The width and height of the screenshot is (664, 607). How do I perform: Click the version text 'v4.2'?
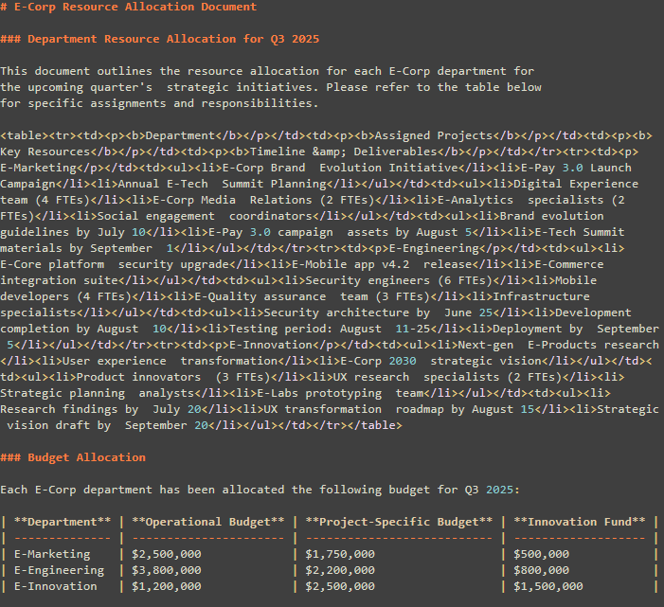tap(396, 264)
